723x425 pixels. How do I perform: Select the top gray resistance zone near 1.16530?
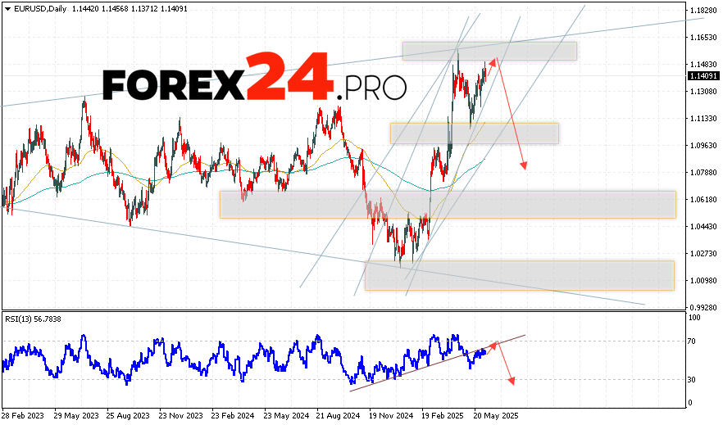click(x=489, y=51)
